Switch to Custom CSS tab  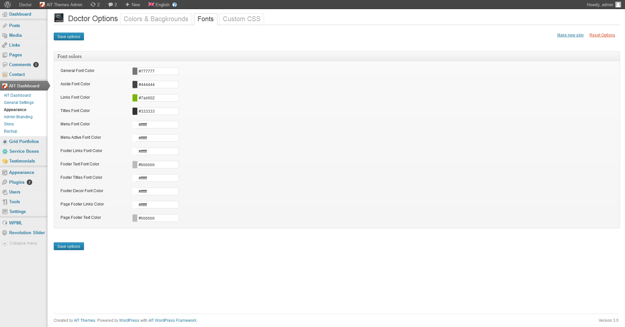[242, 19]
